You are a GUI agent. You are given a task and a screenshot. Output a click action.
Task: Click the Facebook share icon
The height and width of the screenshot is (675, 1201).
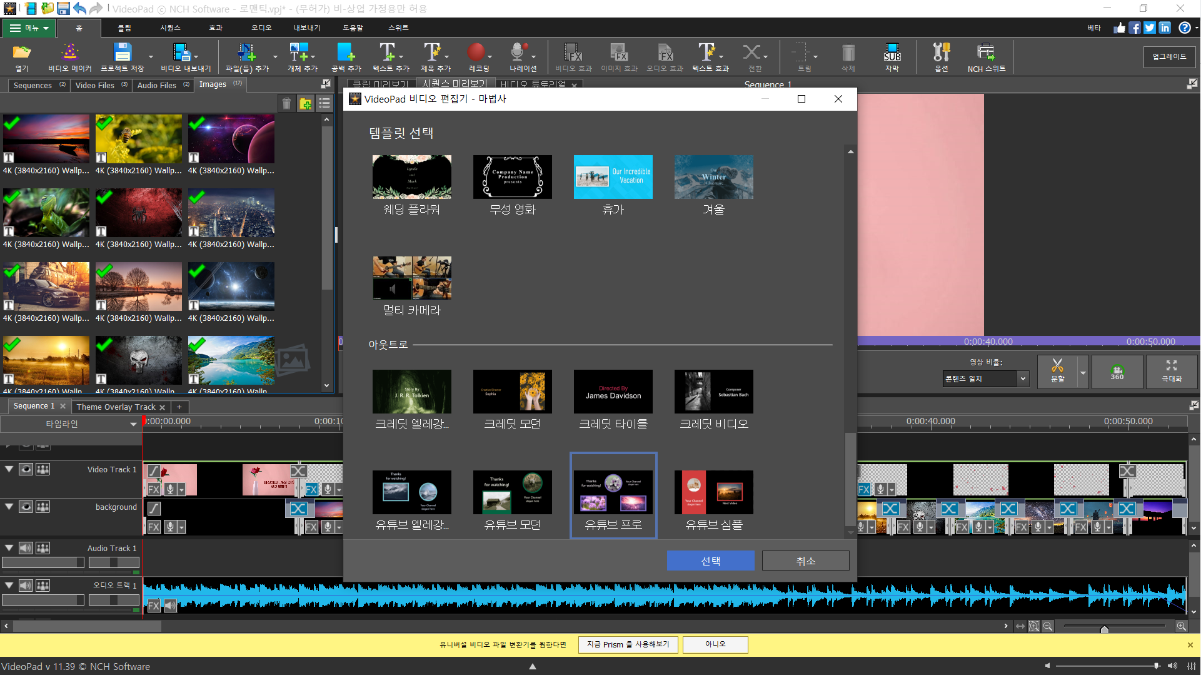pyautogui.click(x=1134, y=28)
